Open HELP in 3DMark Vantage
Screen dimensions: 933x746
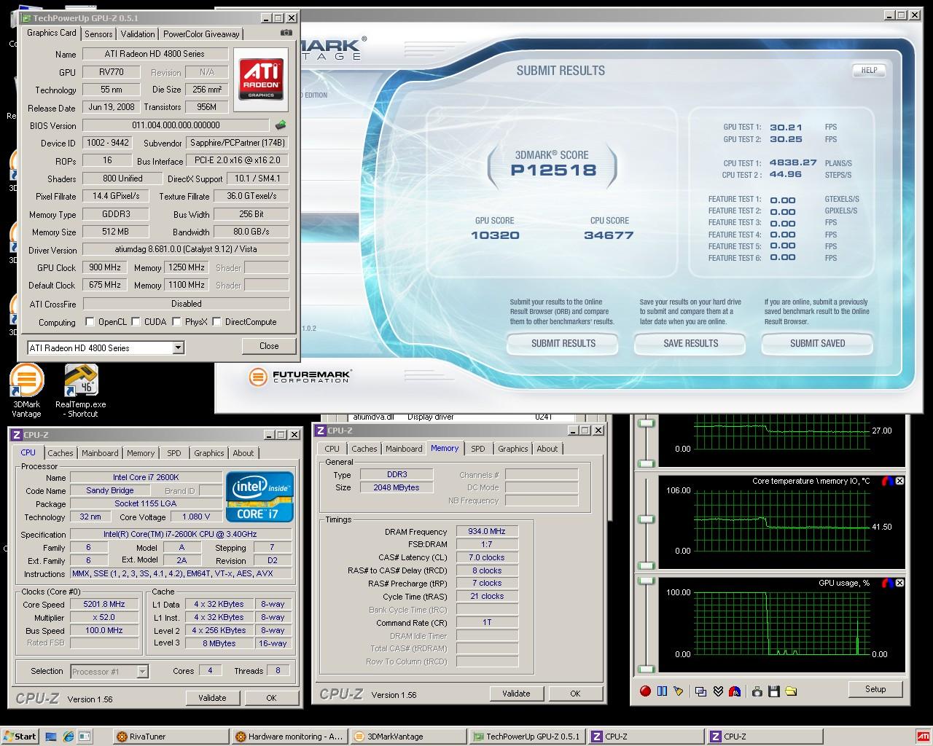point(869,70)
